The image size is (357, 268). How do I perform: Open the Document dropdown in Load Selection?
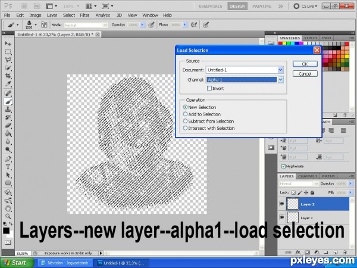point(280,70)
